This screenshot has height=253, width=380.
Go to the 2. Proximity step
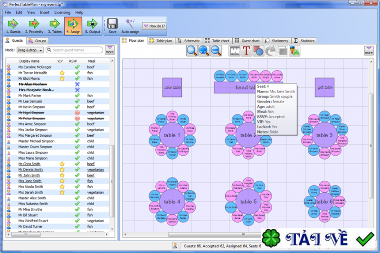34,26
